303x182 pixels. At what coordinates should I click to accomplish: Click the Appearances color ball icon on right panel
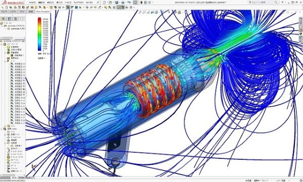tap(300, 34)
